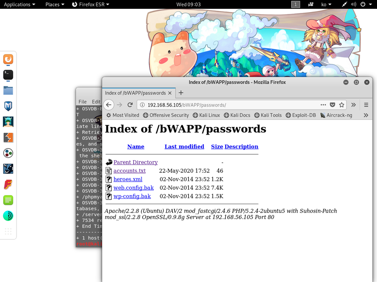Sort listing by Description column
This screenshot has height=282, width=377.
click(x=241, y=147)
